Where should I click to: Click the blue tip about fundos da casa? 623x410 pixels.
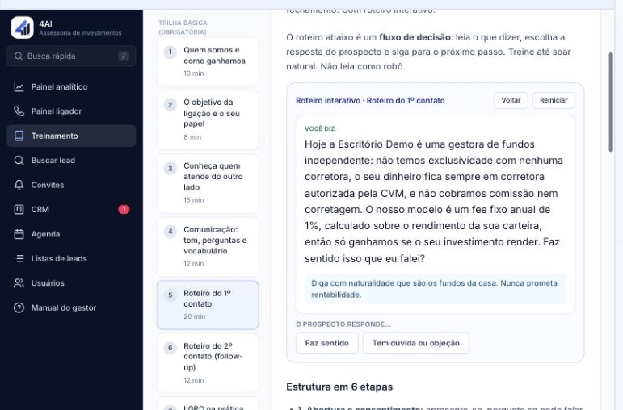click(x=435, y=289)
